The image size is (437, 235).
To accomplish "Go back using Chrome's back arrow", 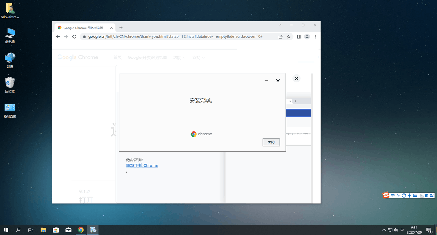I will tap(58, 37).
